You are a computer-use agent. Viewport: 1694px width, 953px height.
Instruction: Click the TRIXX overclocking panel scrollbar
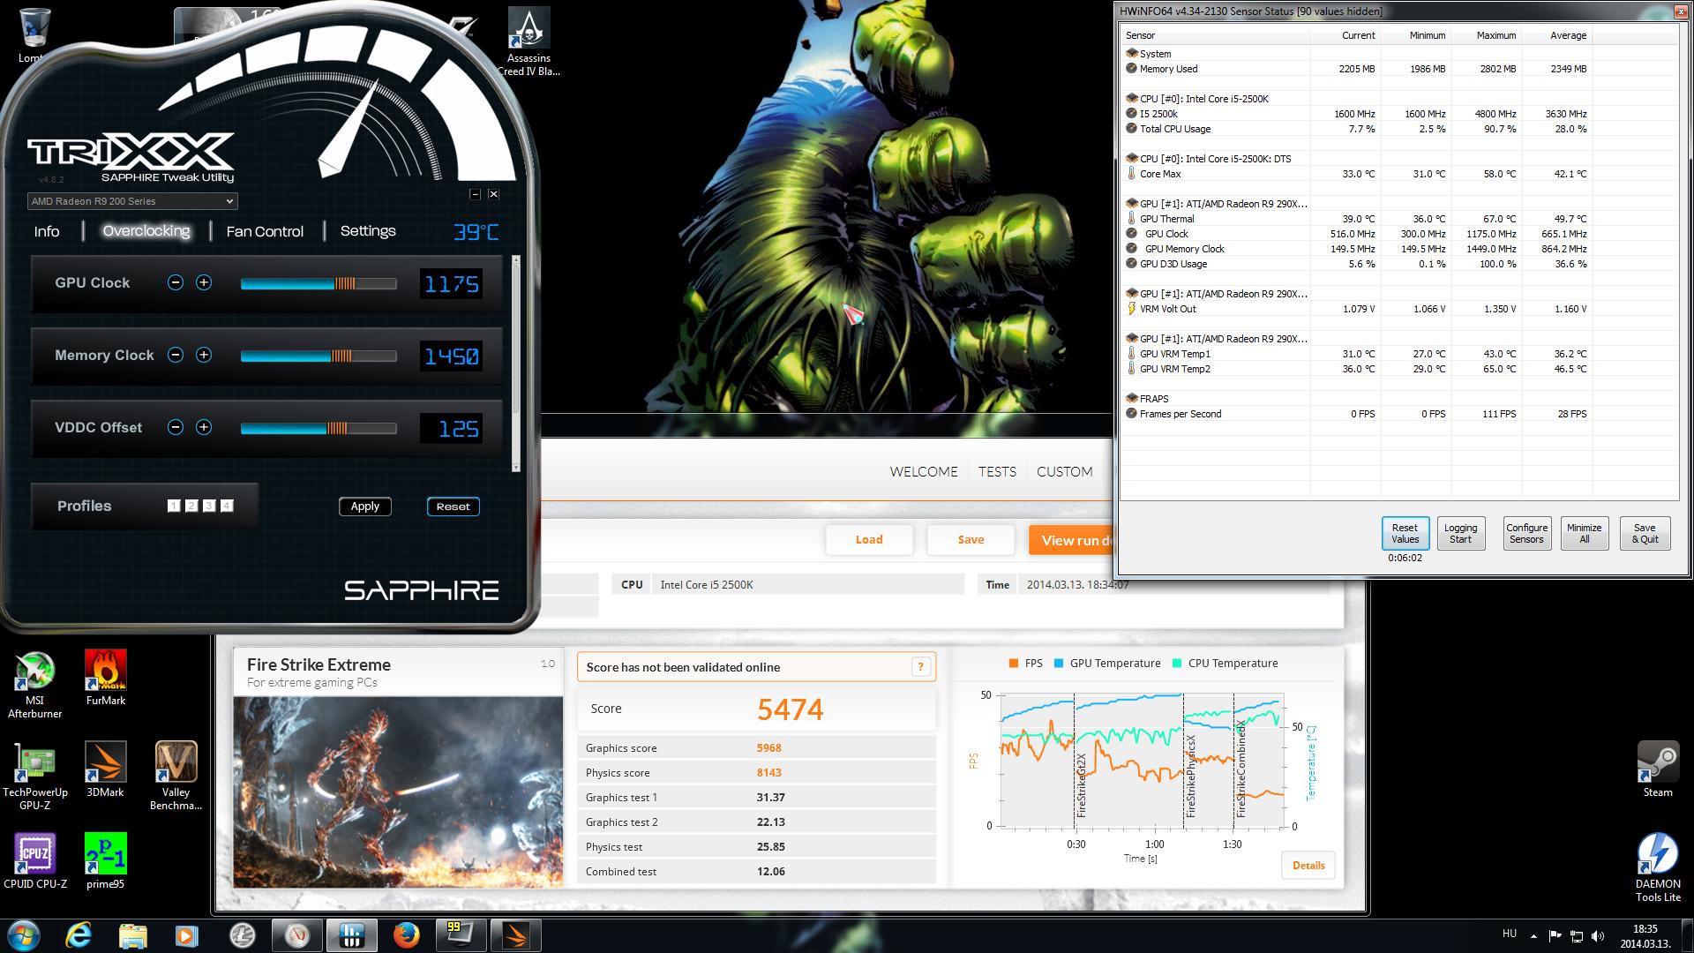(516, 364)
